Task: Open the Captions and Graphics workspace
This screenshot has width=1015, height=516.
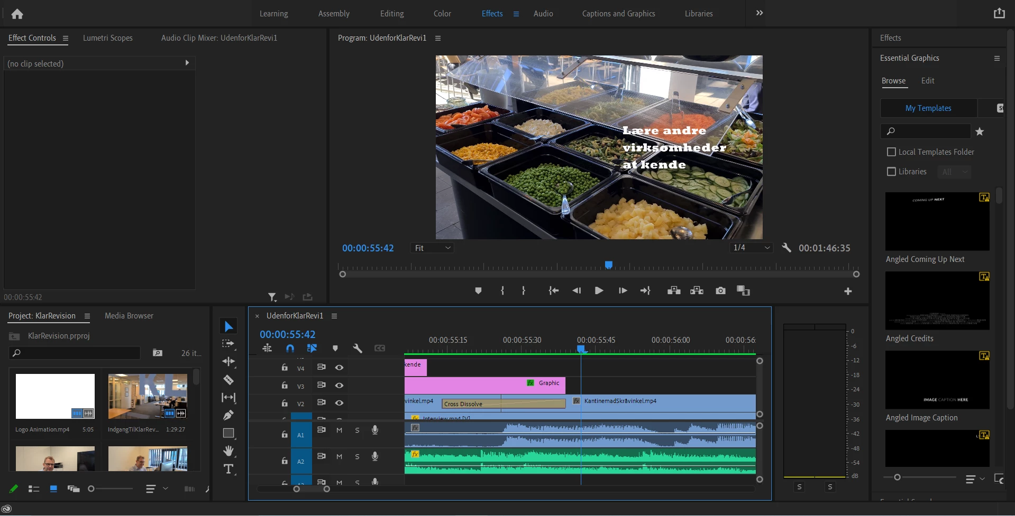Action: (x=618, y=14)
